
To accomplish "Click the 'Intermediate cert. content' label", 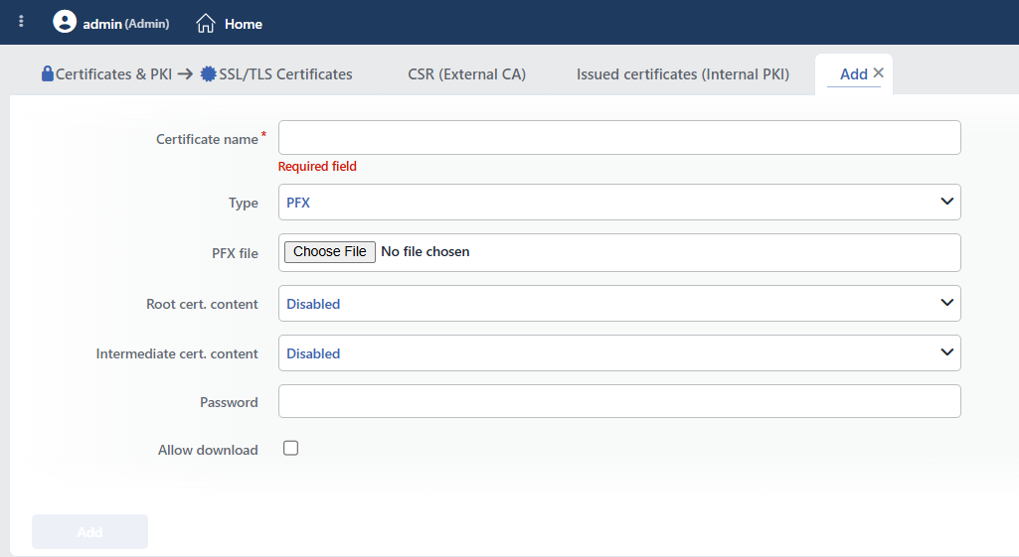I will pyautogui.click(x=177, y=353).
